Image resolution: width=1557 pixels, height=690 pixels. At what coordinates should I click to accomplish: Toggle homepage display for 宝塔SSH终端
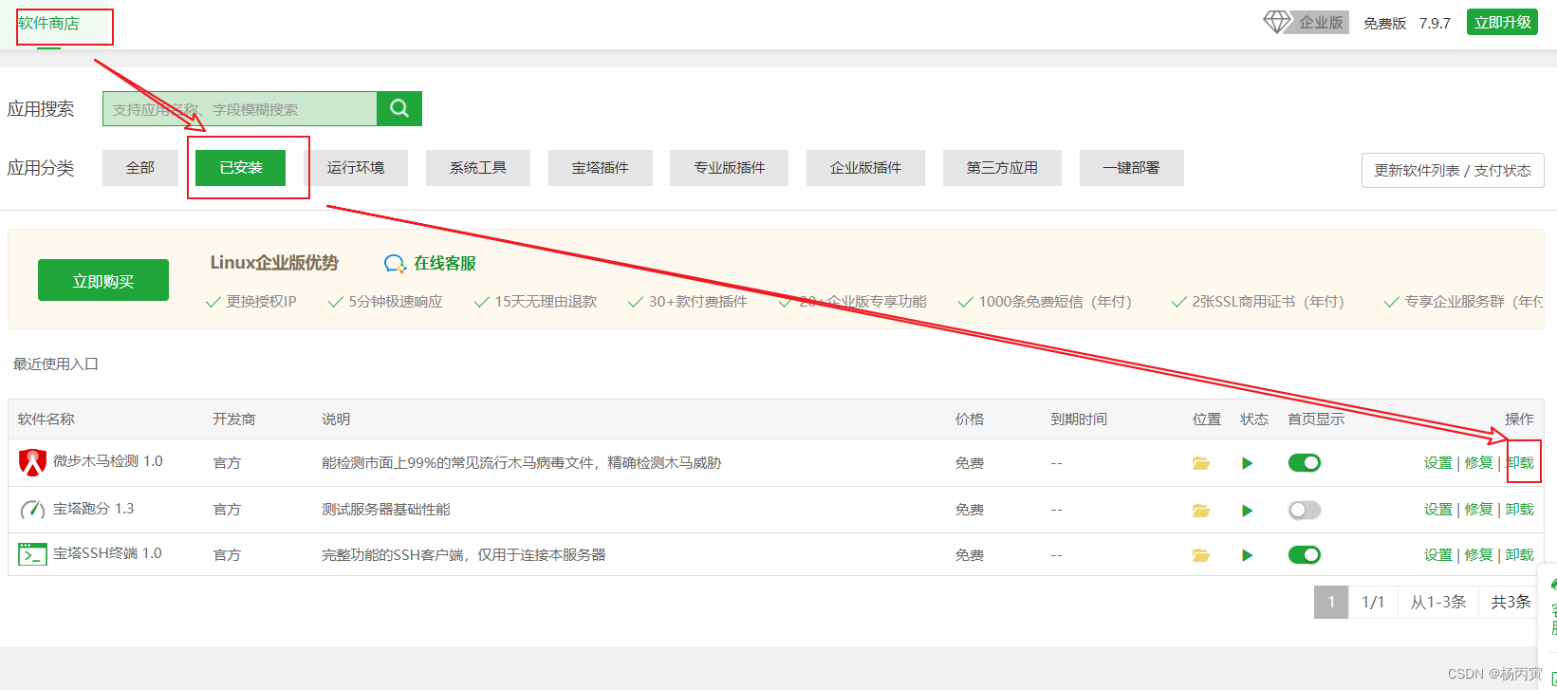coord(1305,555)
